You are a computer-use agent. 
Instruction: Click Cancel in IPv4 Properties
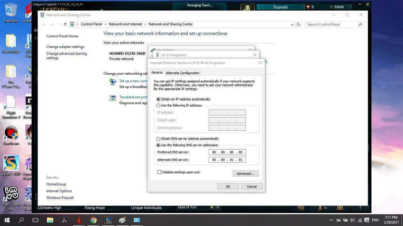click(x=252, y=186)
